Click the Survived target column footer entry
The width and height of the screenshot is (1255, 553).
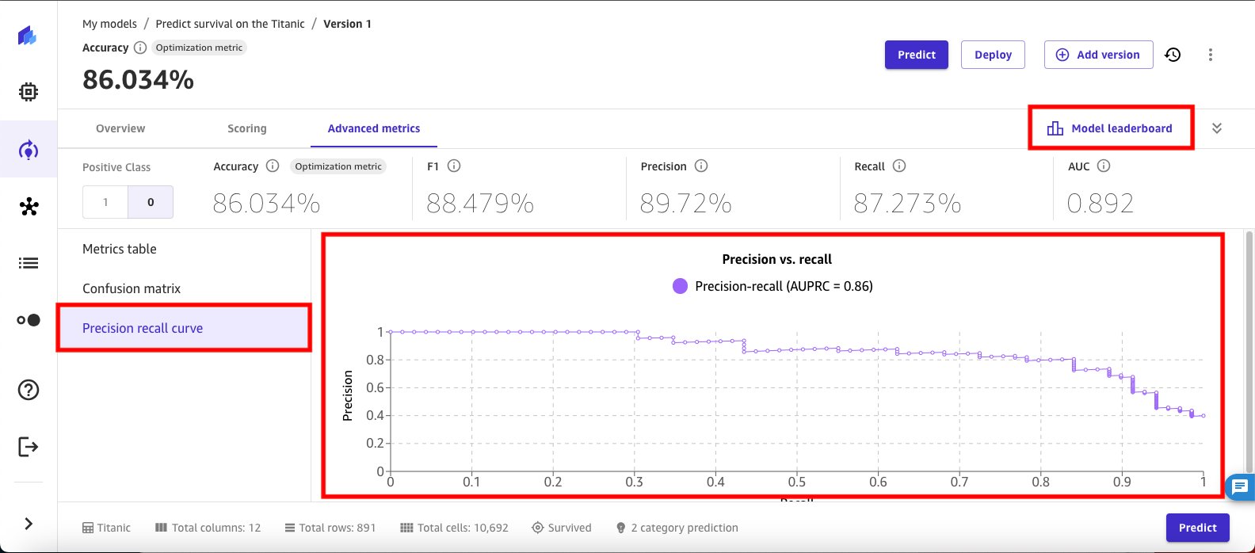pyautogui.click(x=562, y=528)
